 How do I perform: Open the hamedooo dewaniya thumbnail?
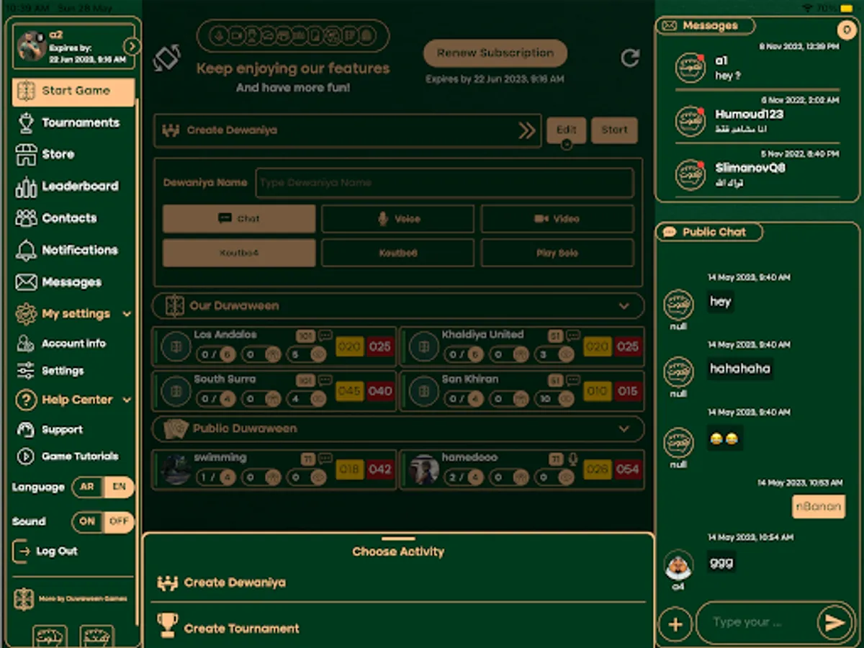pos(424,469)
